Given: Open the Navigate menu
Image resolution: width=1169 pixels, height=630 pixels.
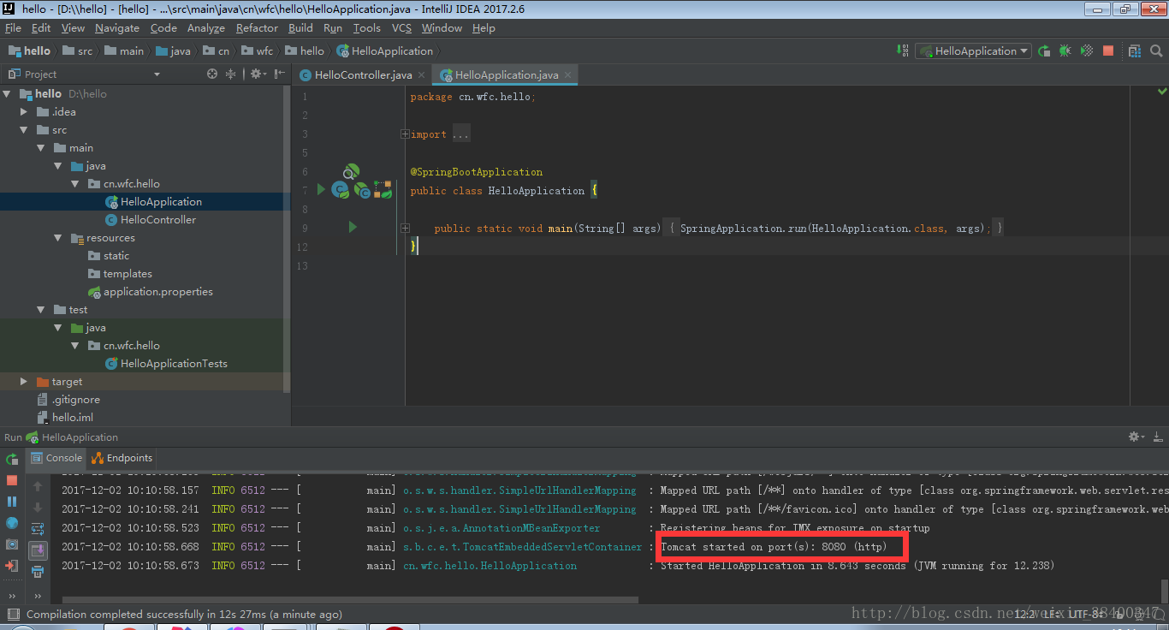Looking at the screenshot, I should (117, 28).
